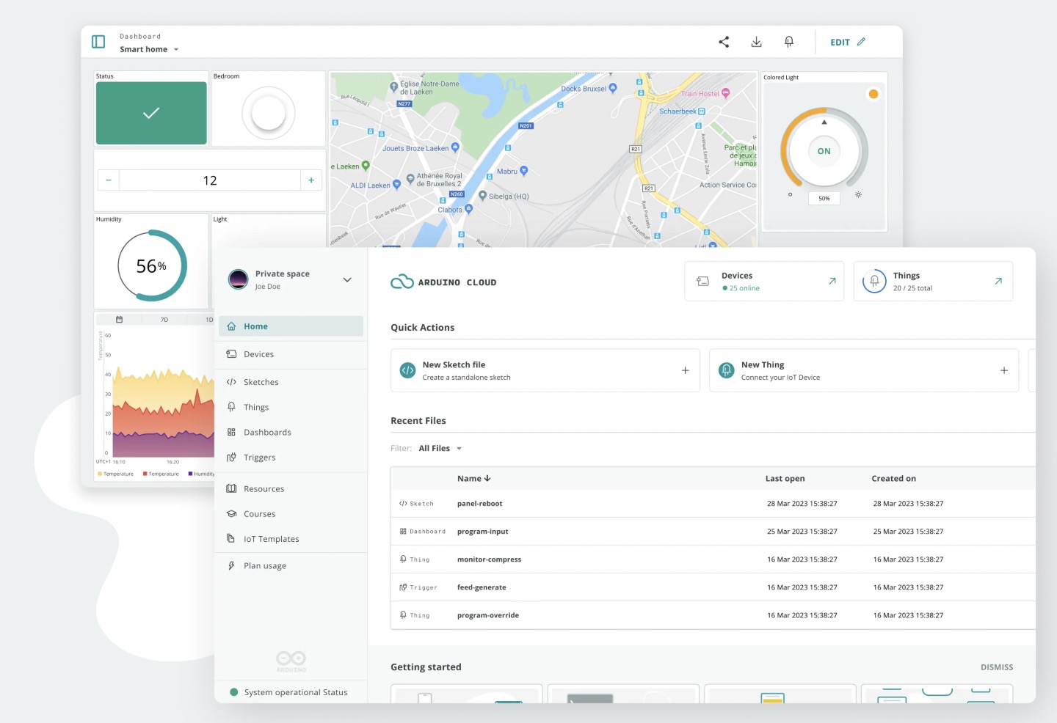Click the download icon in dashboard header
This screenshot has width=1057, height=723.
pyautogui.click(x=756, y=42)
